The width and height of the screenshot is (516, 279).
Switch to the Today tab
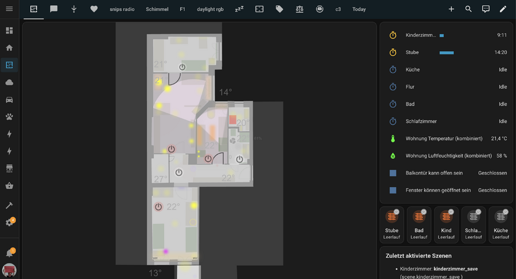[x=359, y=9]
